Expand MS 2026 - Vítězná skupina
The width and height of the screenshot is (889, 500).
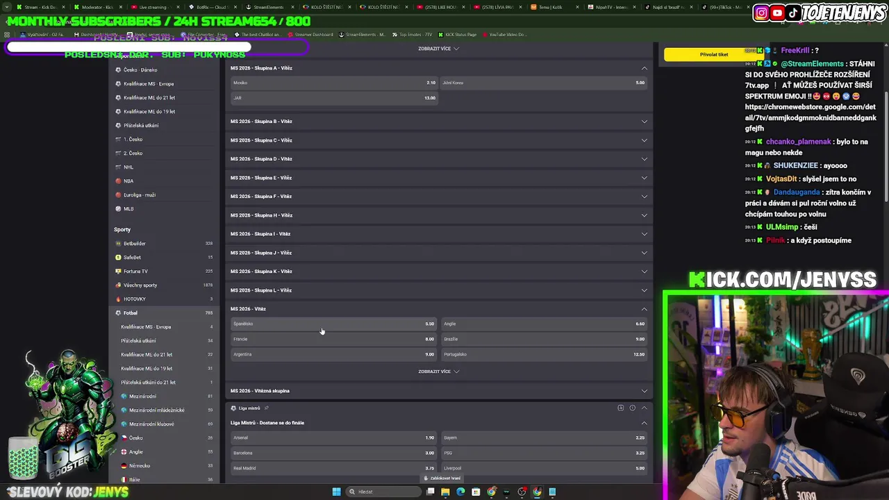click(x=645, y=391)
